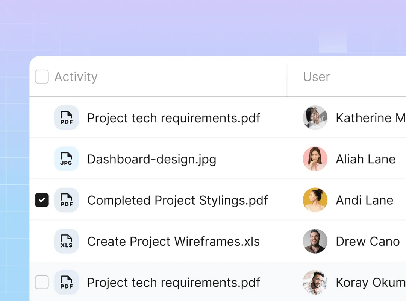The image size is (406, 301).
Task: Sort by the Activity column header
Action: (x=76, y=77)
